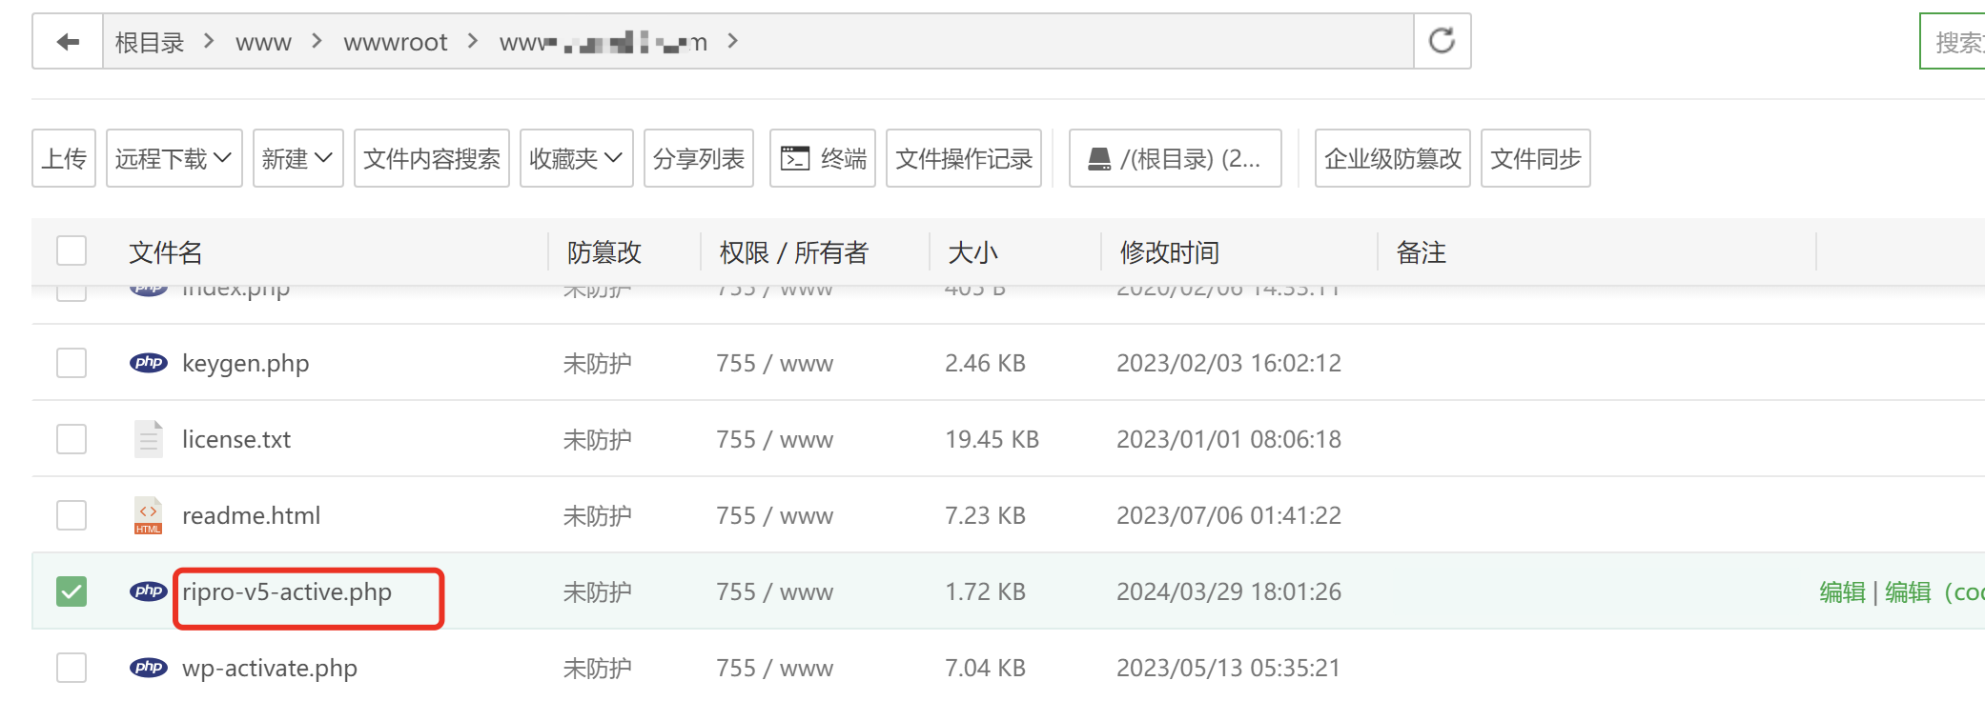
Task: Go to wwwroot folder in breadcrumb
Action: pyautogui.click(x=395, y=43)
